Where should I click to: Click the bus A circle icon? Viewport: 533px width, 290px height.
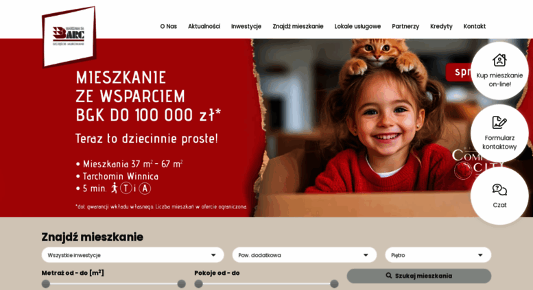[x=145, y=188]
